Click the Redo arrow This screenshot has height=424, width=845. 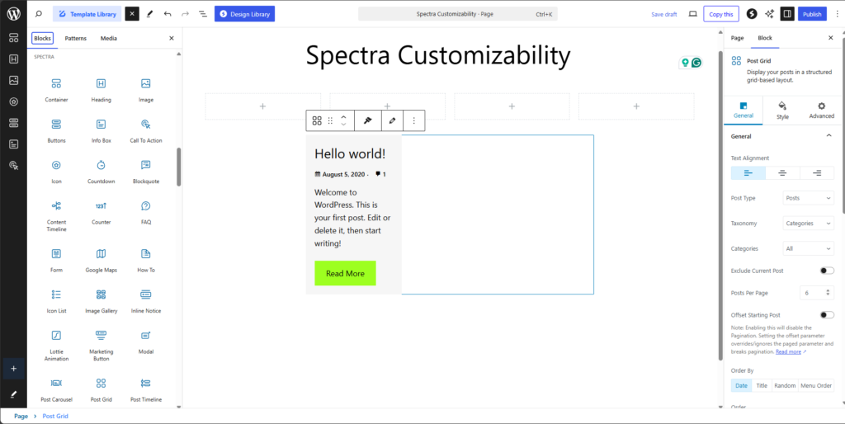click(x=186, y=14)
